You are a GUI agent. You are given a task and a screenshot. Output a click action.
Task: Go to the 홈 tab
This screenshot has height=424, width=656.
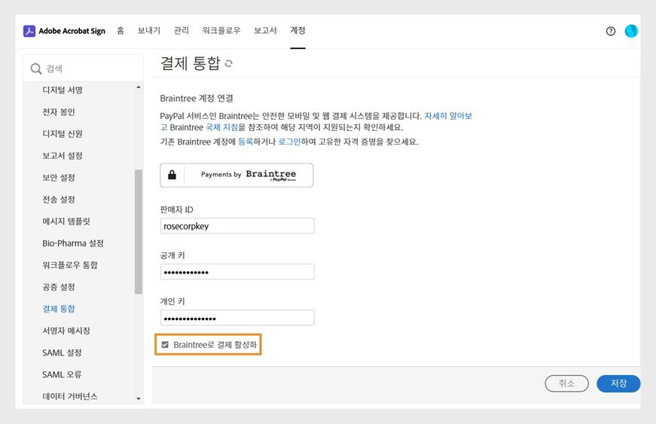tap(121, 31)
